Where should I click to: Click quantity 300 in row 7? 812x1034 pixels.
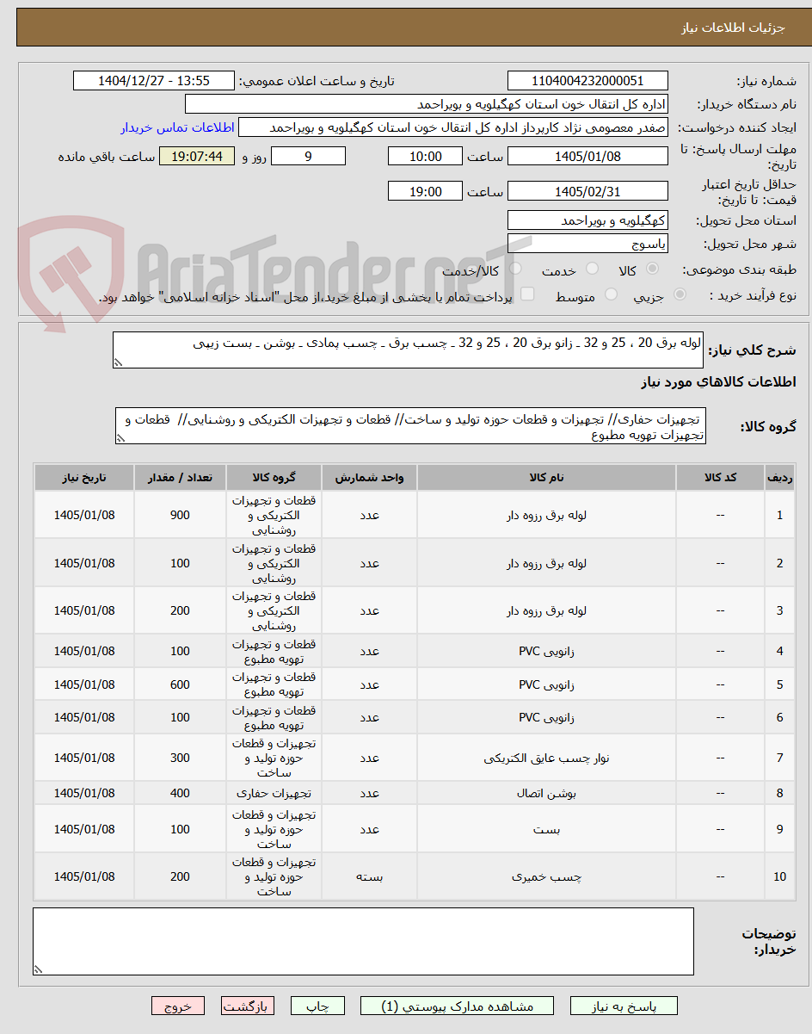180,758
